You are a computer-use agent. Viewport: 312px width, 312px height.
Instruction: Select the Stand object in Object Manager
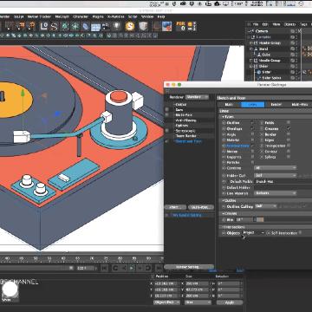(263, 49)
